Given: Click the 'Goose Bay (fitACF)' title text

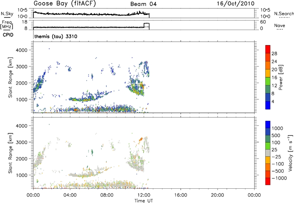Looking at the screenshot, I should pos(65,4).
